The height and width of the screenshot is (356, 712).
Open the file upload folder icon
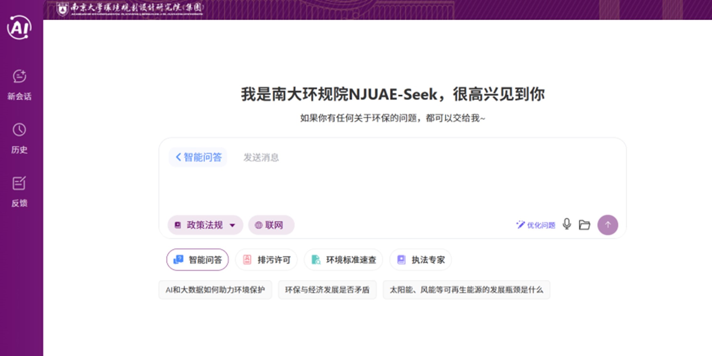(584, 225)
